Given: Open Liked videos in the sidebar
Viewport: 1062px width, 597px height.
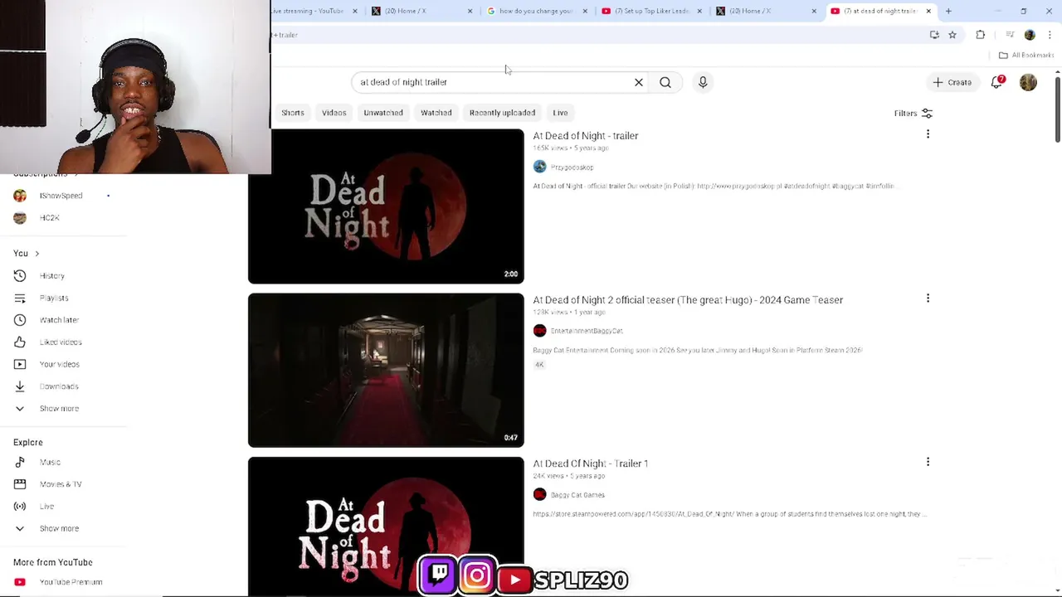Looking at the screenshot, I should coord(61,342).
